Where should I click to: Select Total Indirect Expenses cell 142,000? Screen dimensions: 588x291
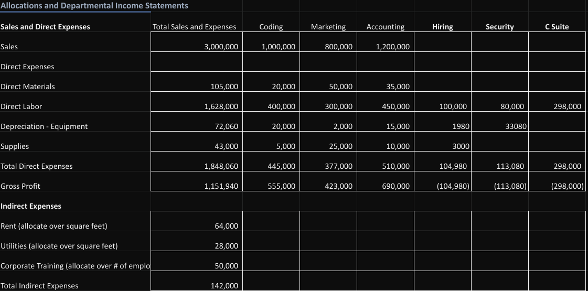pos(197,281)
